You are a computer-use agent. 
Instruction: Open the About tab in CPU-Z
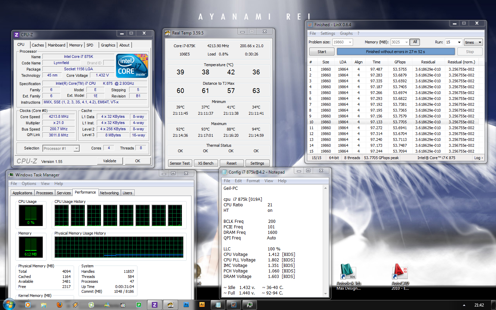(124, 45)
